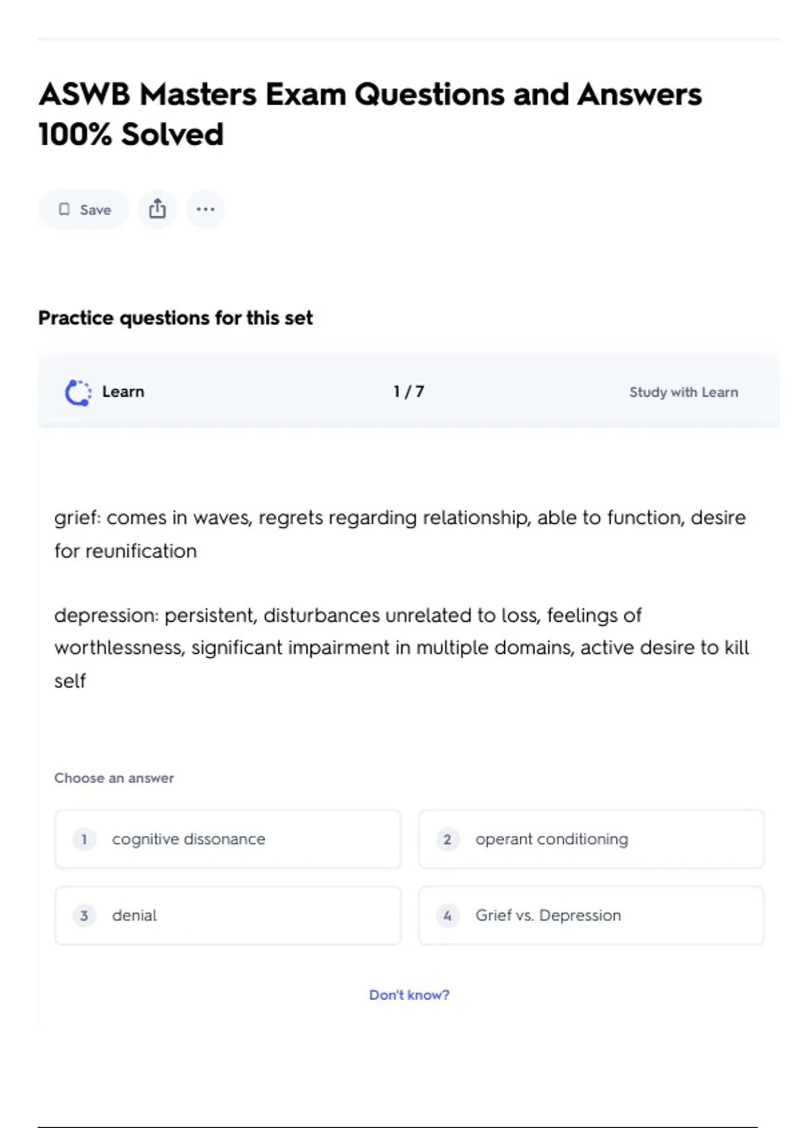This screenshot has width=796, height=1128.
Task: Click number badge 2 beside operant conditioning
Action: tap(447, 839)
